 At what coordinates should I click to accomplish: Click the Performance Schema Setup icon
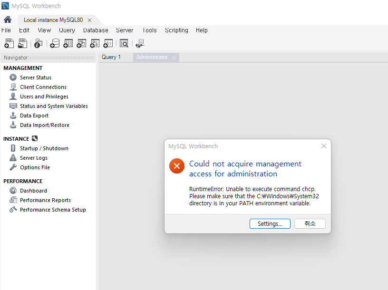click(x=13, y=210)
